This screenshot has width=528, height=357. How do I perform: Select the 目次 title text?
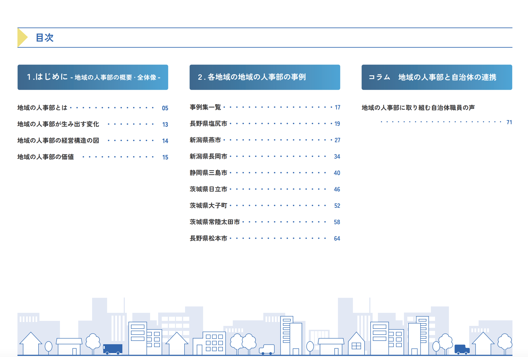[45, 38]
